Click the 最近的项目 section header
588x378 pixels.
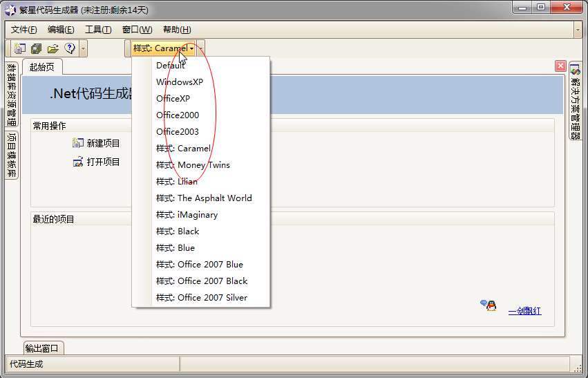tap(53, 219)
